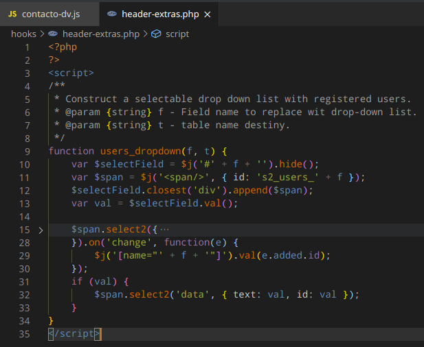Click the hide() call on line 10
The height and width of the screenshot is (347, 424).
coord(295,164)
